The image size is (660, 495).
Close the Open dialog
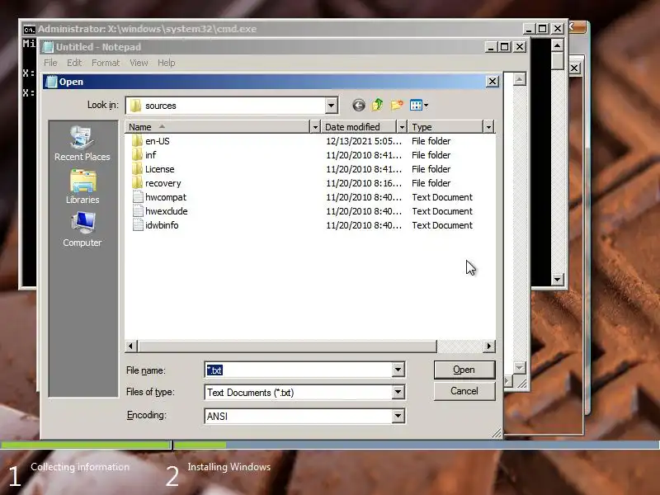(492, 81)
